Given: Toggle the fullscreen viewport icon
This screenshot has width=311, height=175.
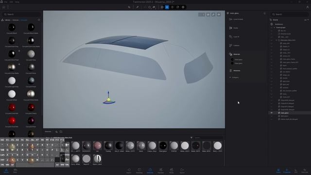Looking at the screenshot, I should (213, 15).
